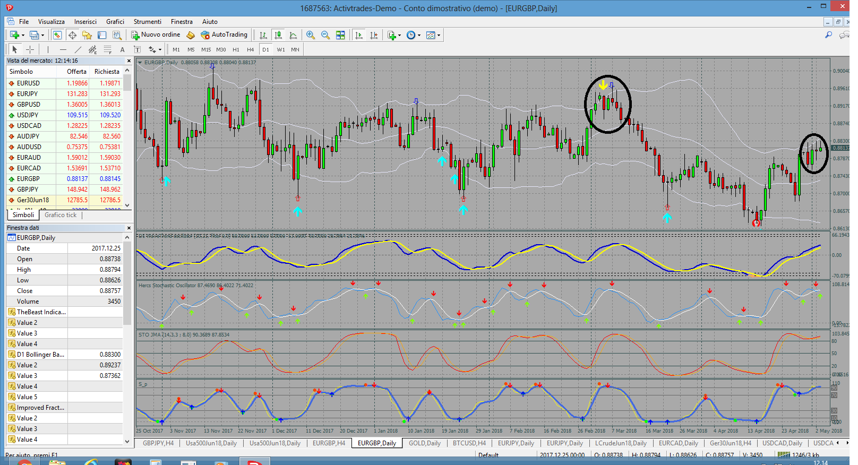Screen dimensions: 858x465
Task: Open the Profiles dropdown arrow
Action: [x=43, y=36]
